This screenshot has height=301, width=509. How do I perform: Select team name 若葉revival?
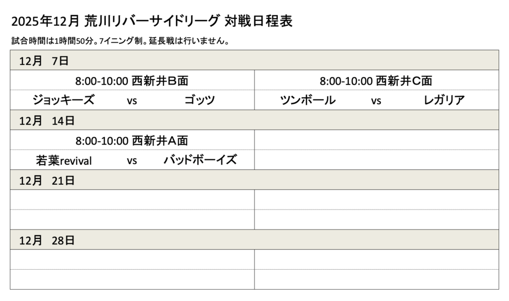[64, 160]
